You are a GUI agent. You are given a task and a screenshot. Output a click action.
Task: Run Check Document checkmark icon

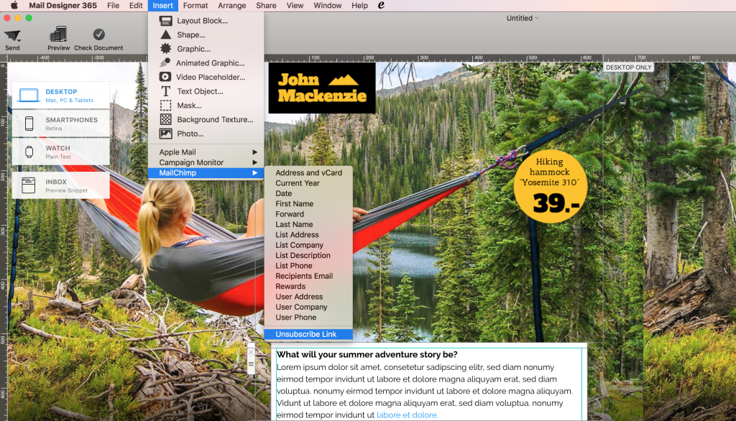coord(98,34)
